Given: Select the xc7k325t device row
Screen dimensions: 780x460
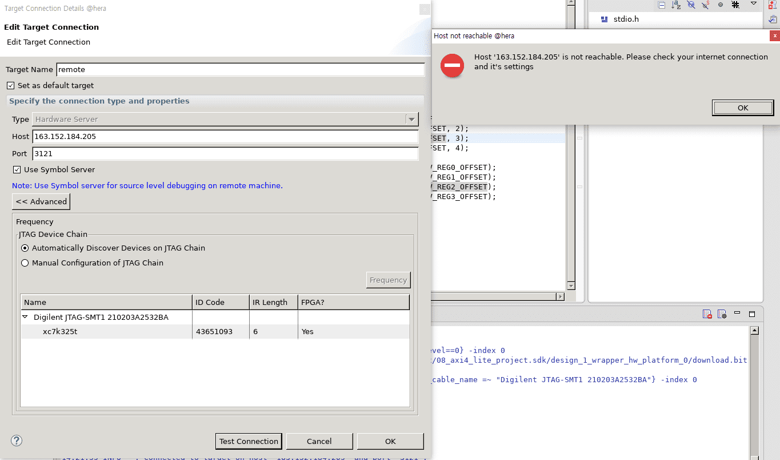Looking at the screenshot, I should click(215, 331).
